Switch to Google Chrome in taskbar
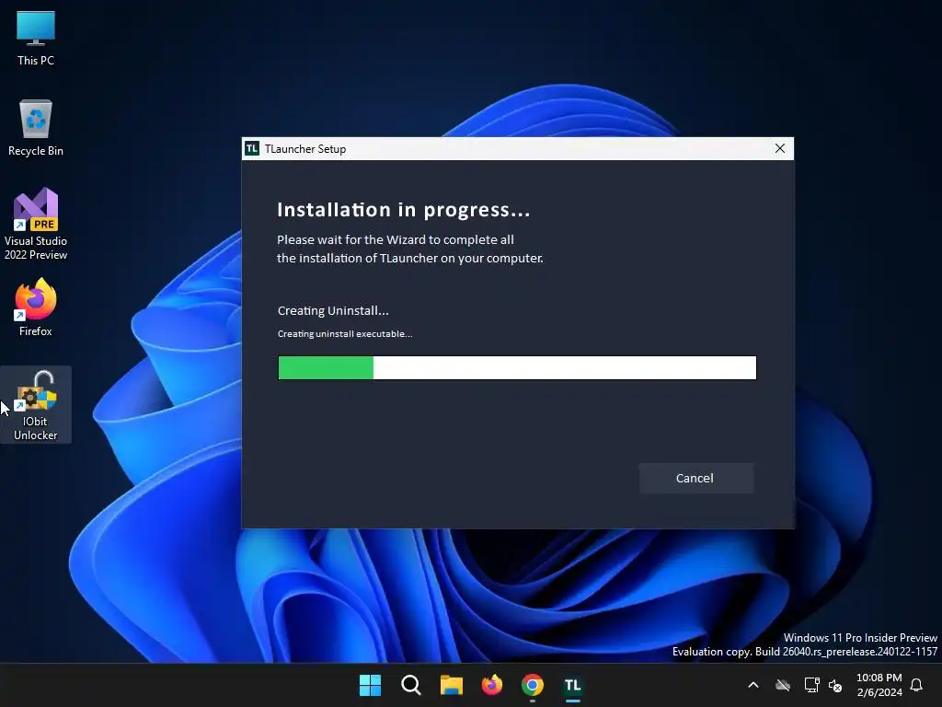The width and height of the screenshot is (942, 707). point(533,685)
